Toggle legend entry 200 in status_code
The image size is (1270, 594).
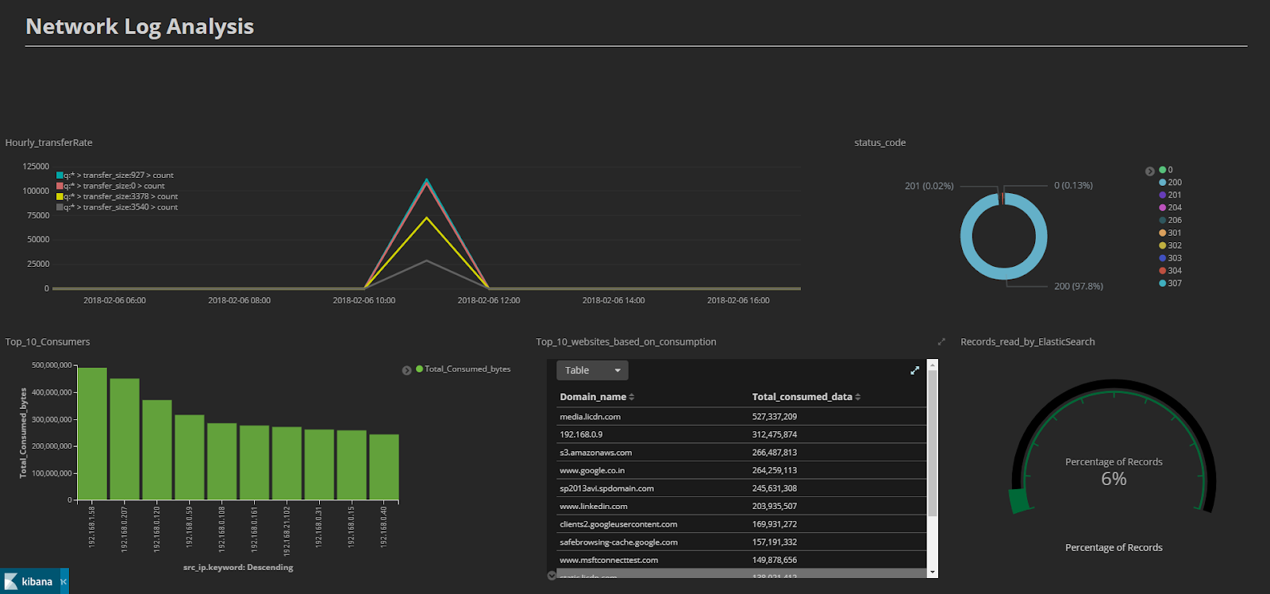click(1170, 183)
